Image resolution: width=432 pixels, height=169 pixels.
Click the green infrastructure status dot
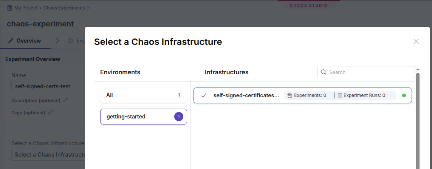404,95
